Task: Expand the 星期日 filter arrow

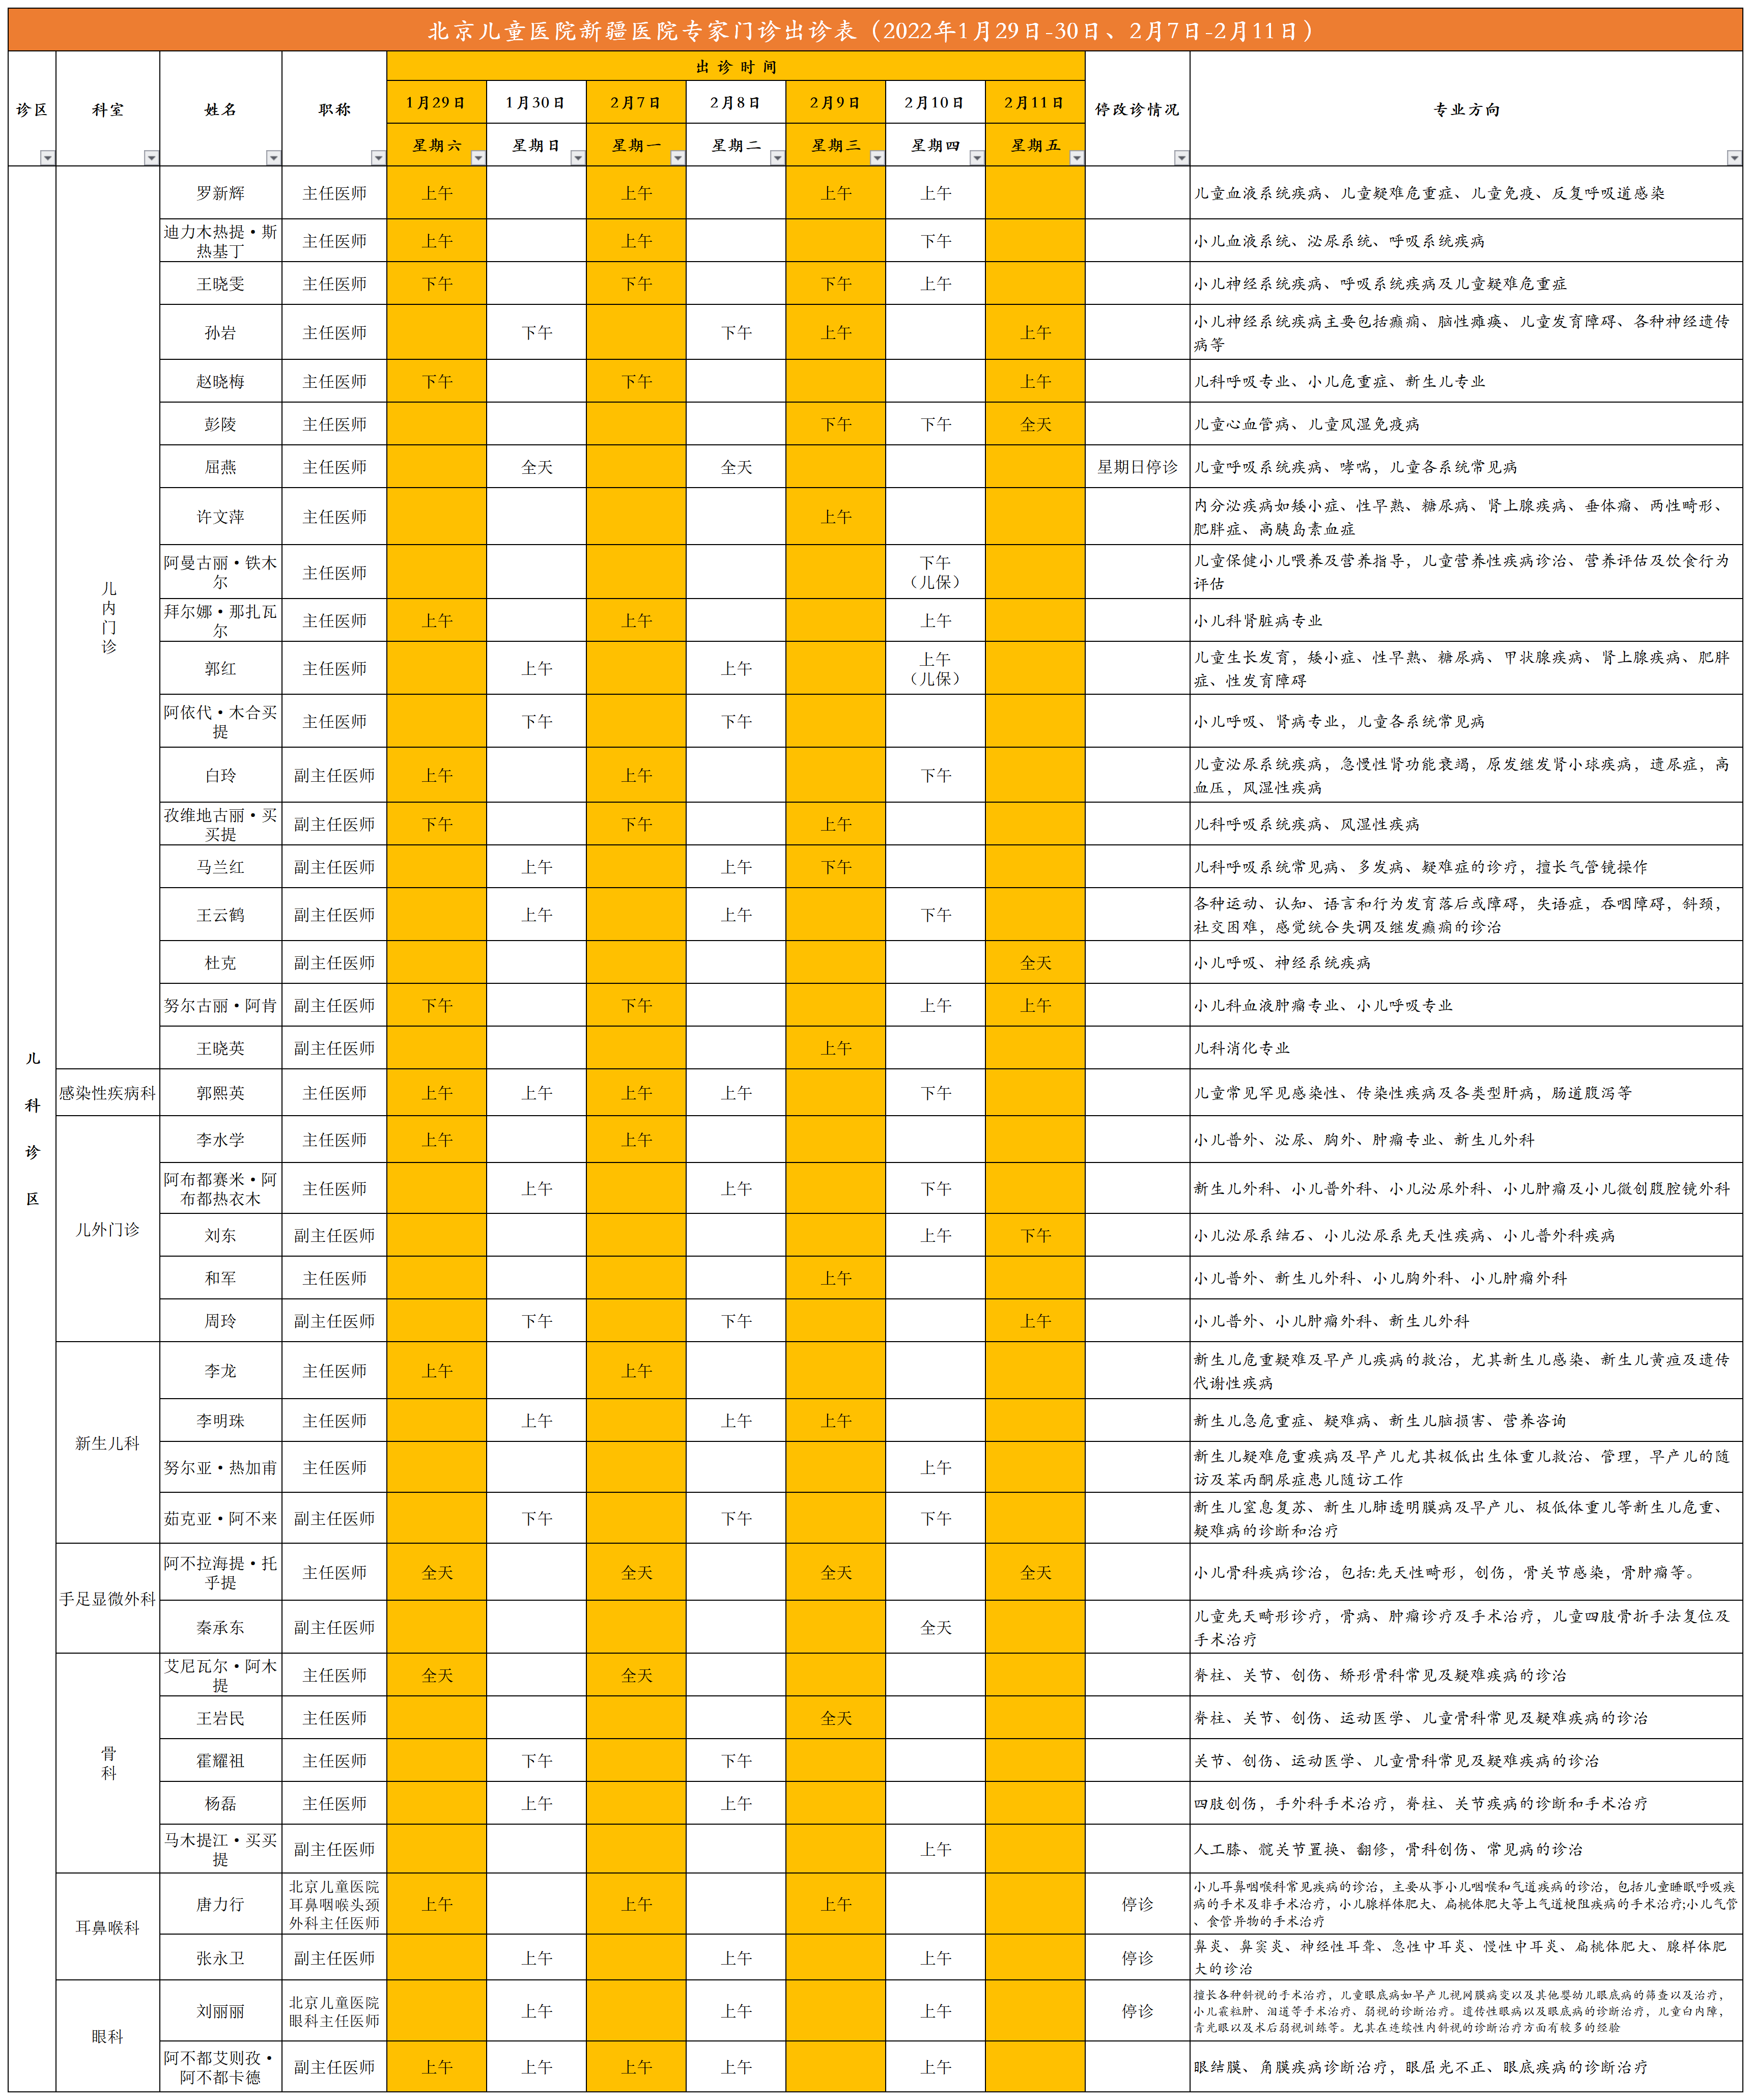Action: (x=577, y=158)
